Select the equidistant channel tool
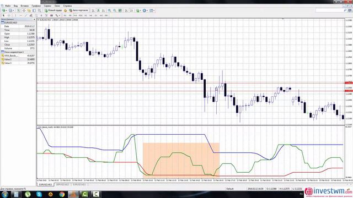This screenshot has height=198, width=353. click(31, 15)
